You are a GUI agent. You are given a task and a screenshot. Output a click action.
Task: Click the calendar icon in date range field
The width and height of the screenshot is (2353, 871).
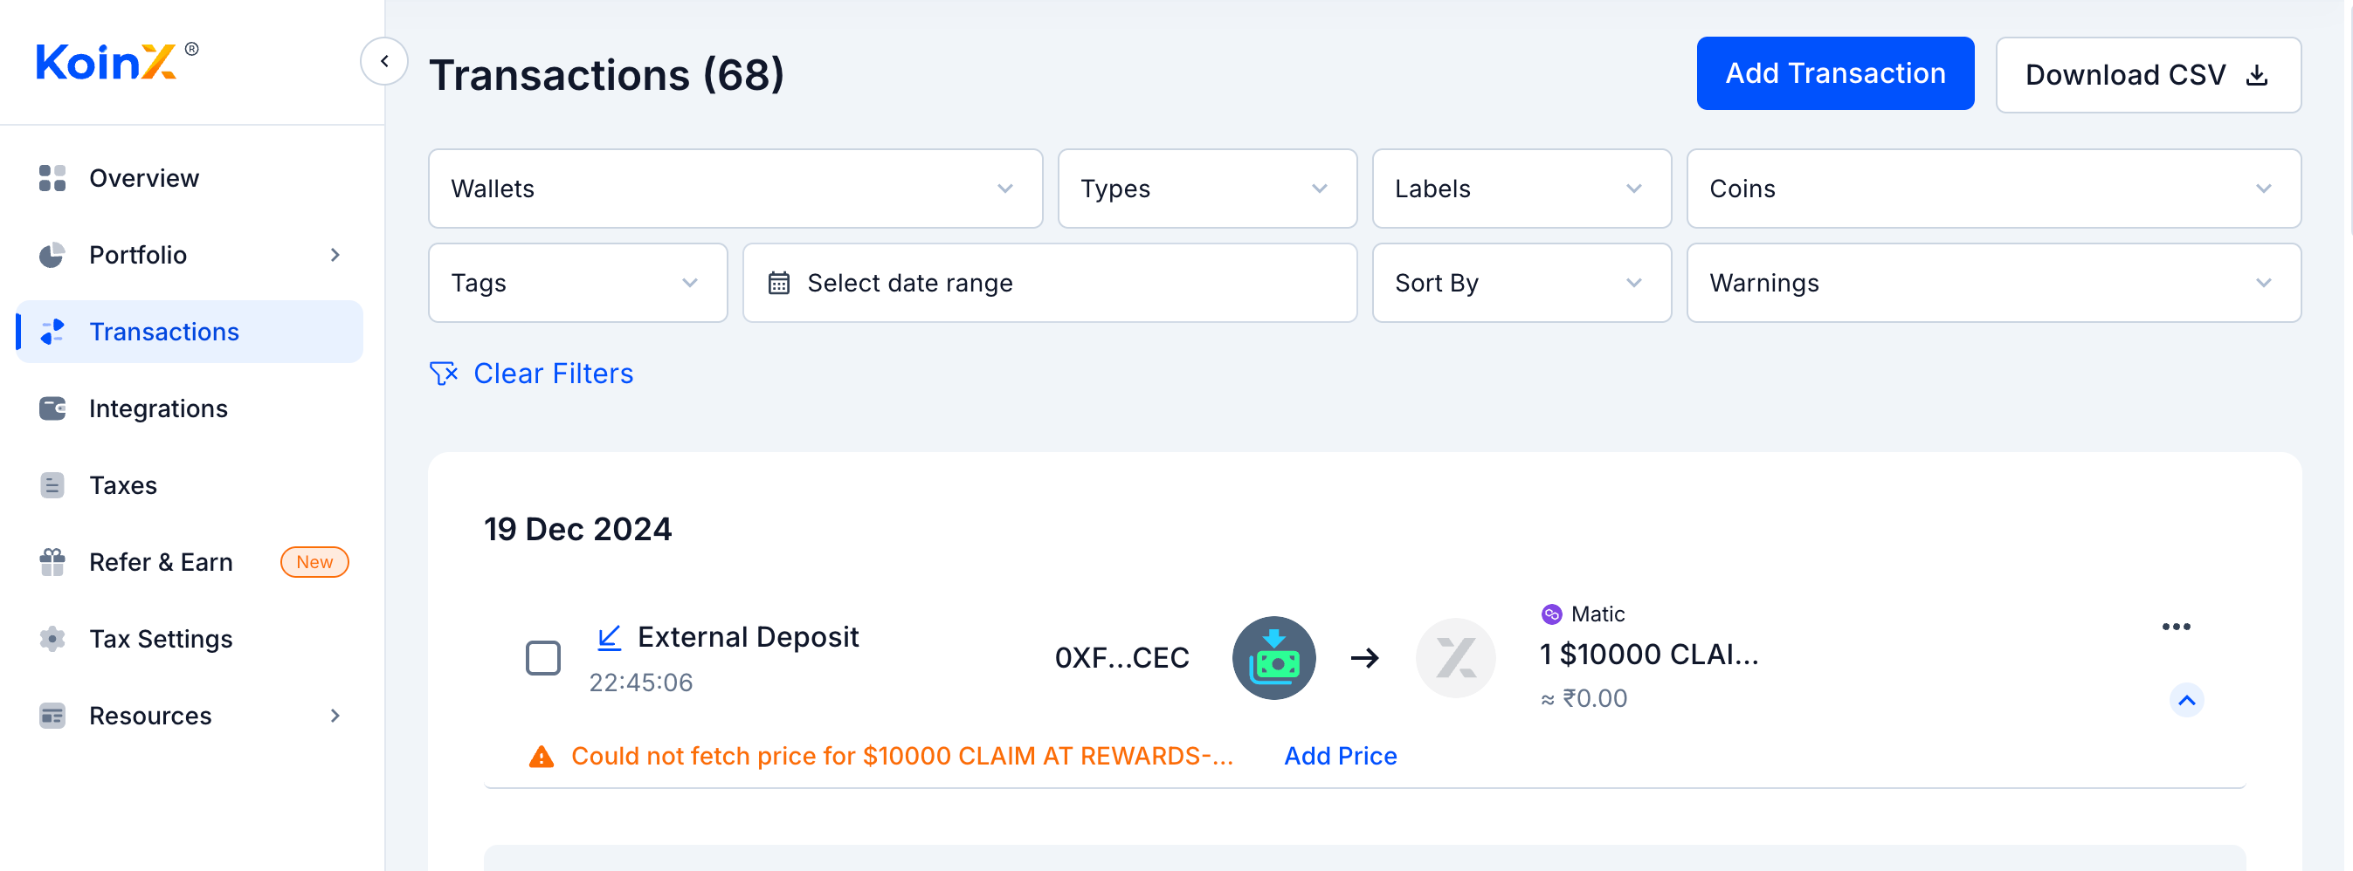tap(778, 283)
